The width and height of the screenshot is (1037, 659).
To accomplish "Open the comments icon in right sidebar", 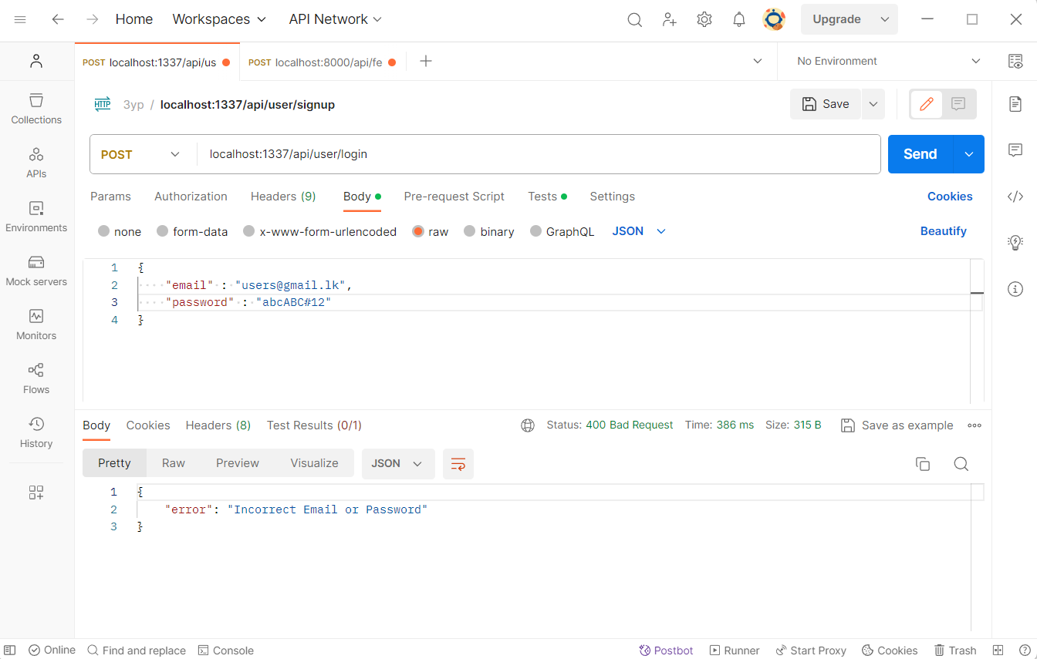I will (1015, 150).
